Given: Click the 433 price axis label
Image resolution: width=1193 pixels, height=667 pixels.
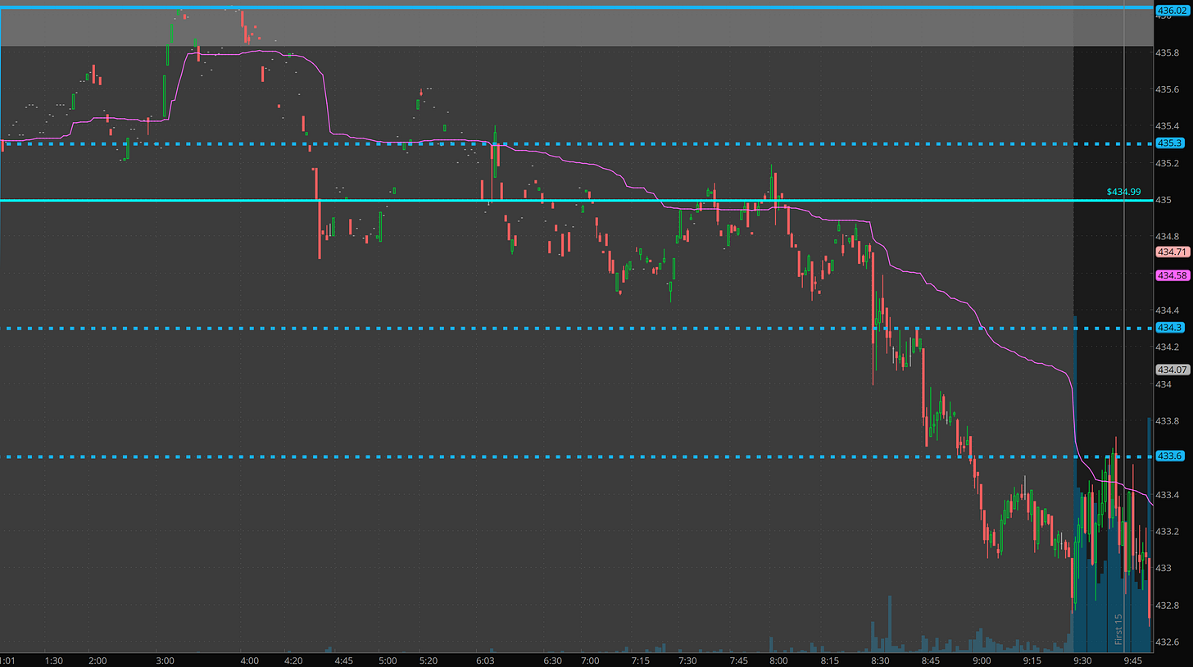Looking at the screenshot, I should [1163, 568].
